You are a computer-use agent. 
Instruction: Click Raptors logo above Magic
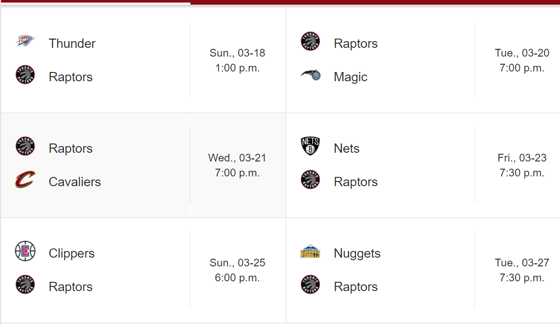pyautogui.click(x=310, y=42)
